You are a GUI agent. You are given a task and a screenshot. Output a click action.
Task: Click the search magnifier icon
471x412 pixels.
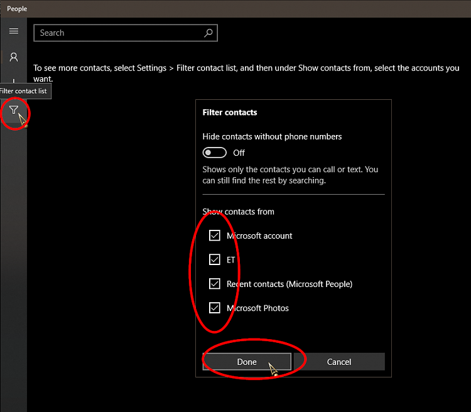pos(208,33)
